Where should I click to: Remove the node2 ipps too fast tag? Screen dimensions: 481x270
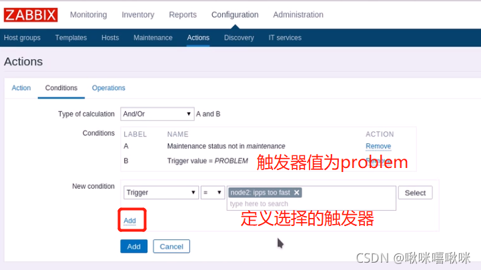click(x=296, y=193)
